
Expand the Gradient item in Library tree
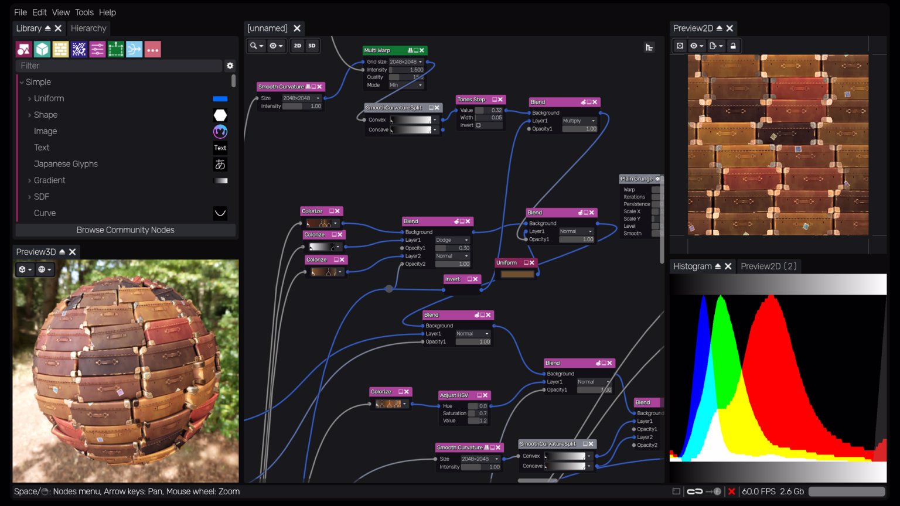30,180
